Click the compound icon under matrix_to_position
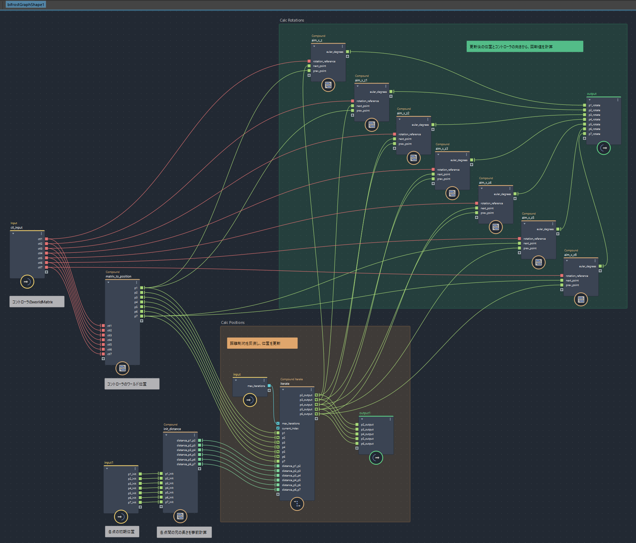The width and height of the screenshot is (636, 543). click(x=123, y=368)
